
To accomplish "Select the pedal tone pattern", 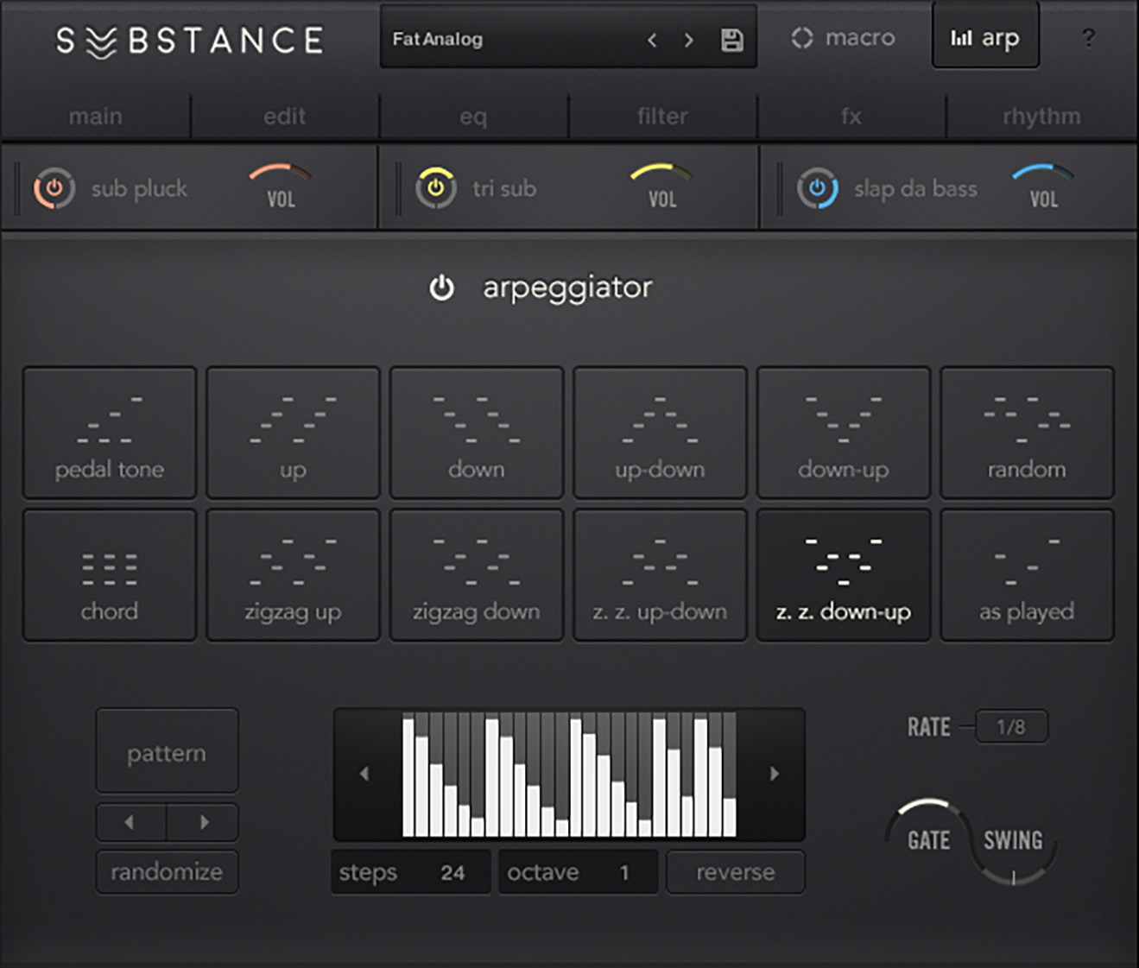I will coord(109,433).
